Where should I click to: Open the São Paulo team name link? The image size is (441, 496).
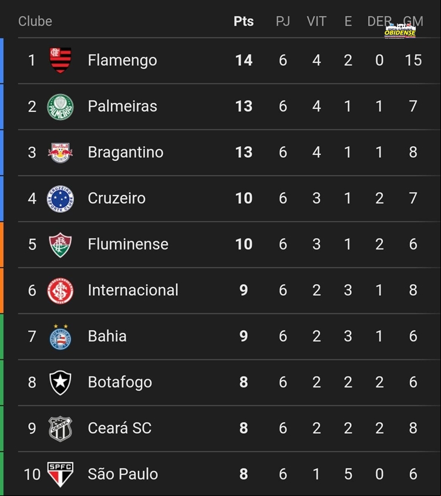coord(123,474)
